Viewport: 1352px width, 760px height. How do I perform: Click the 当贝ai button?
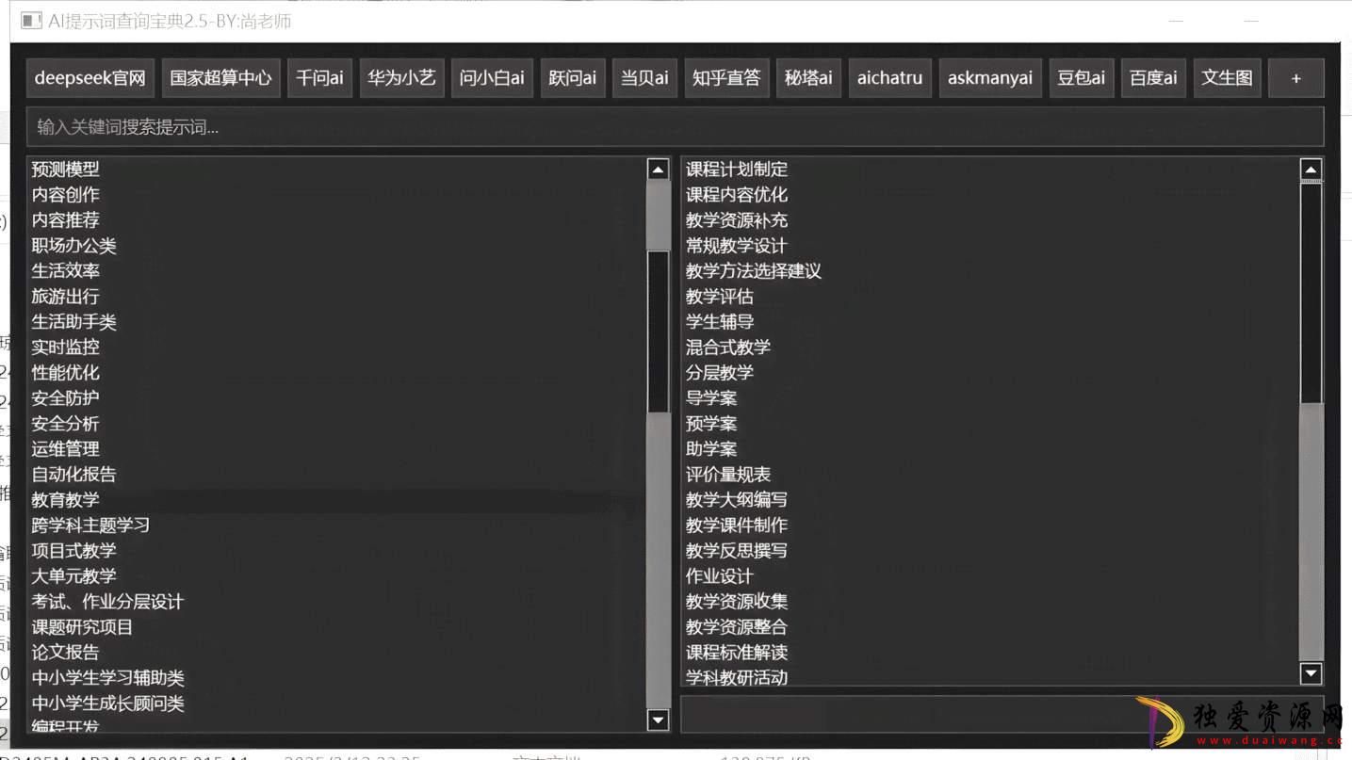[x=644, y=78]
